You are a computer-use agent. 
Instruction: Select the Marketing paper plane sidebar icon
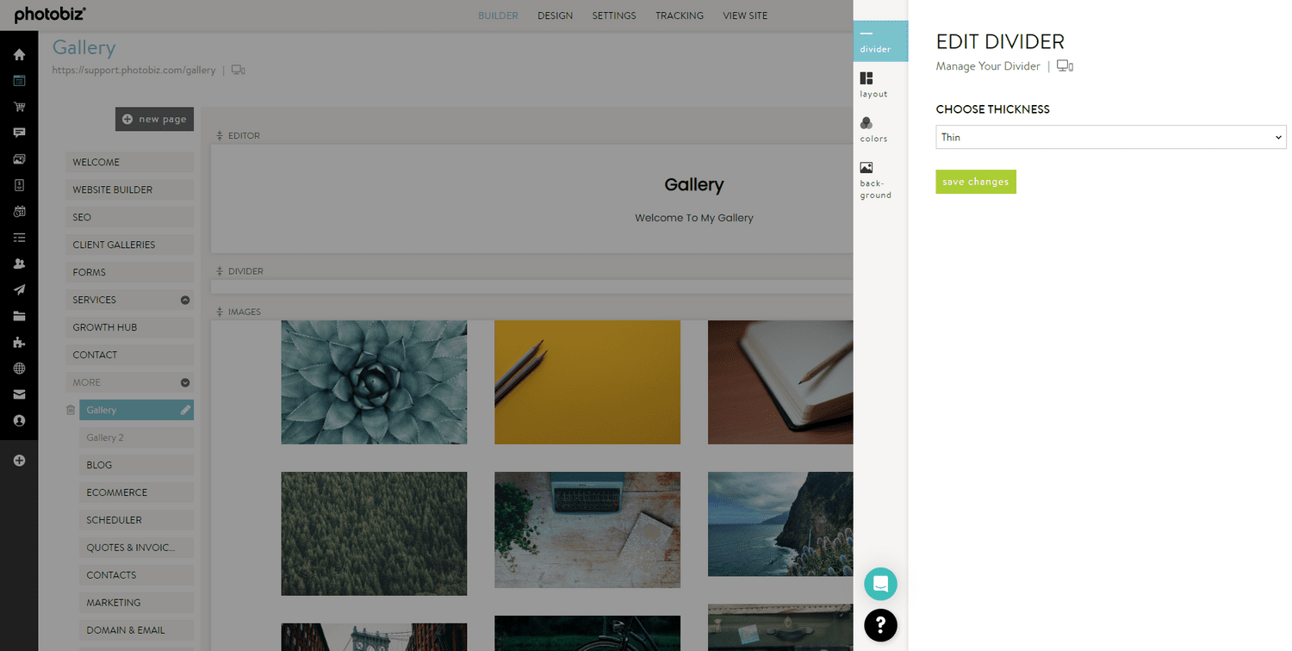19,289
